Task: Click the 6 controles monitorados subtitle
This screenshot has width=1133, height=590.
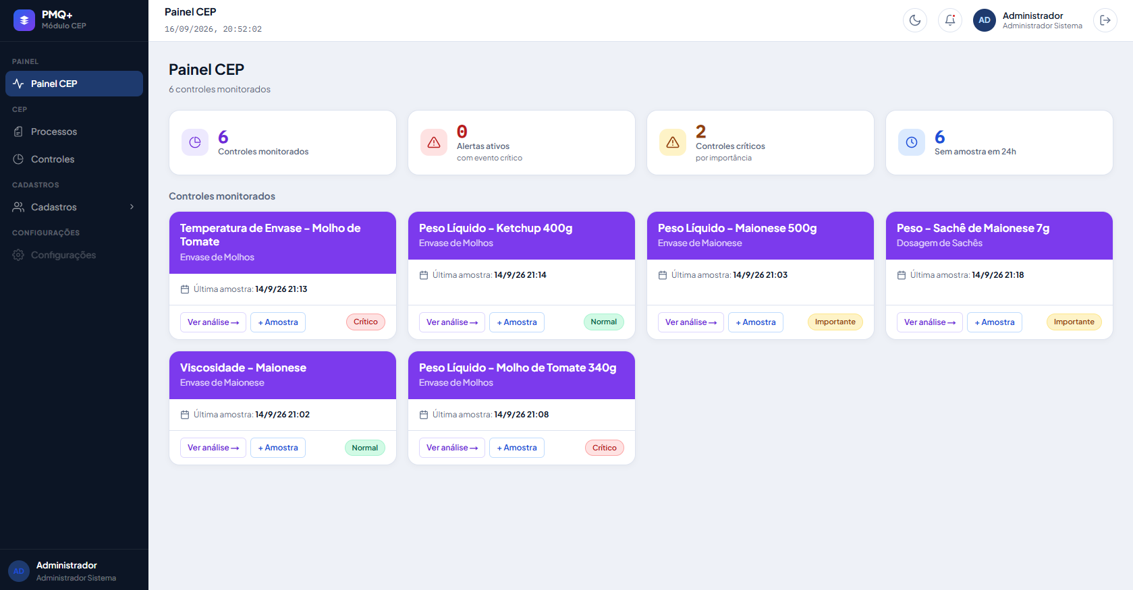Action: point(219,89)
